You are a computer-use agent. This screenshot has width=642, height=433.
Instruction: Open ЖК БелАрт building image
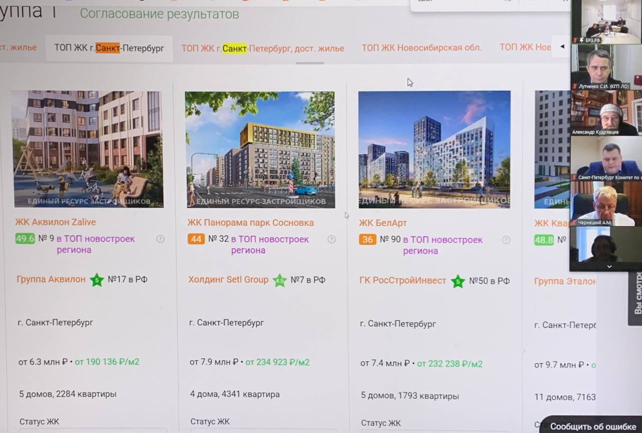point(434,149)
